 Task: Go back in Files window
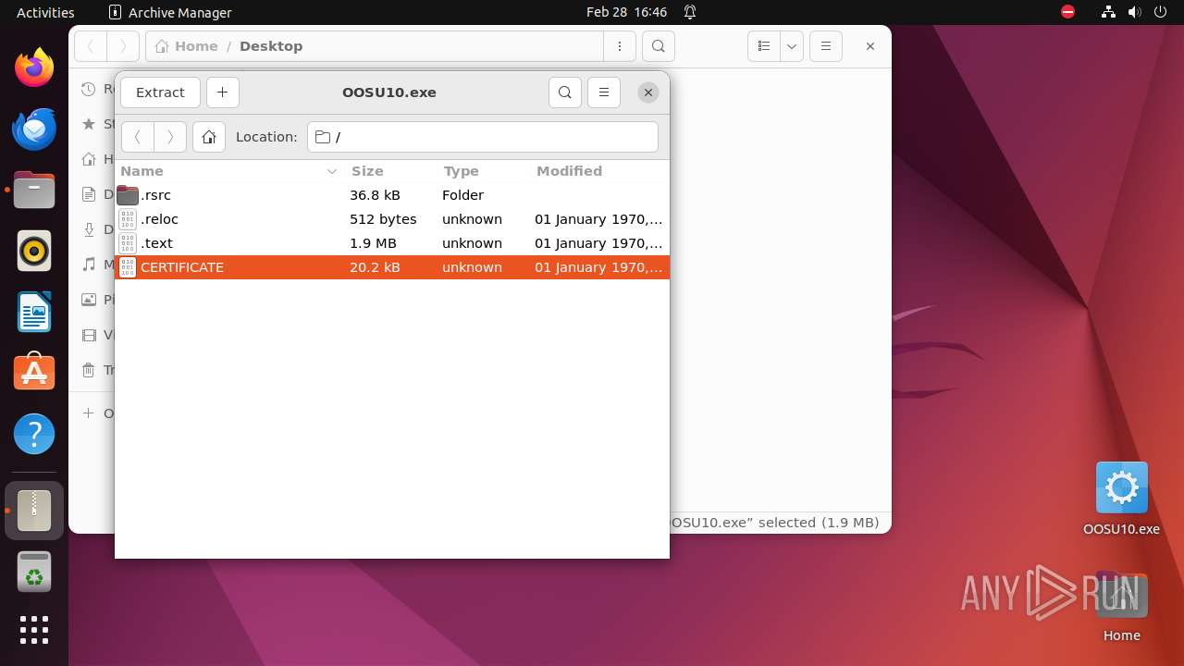pyautogui.click(x=91, y=46)
